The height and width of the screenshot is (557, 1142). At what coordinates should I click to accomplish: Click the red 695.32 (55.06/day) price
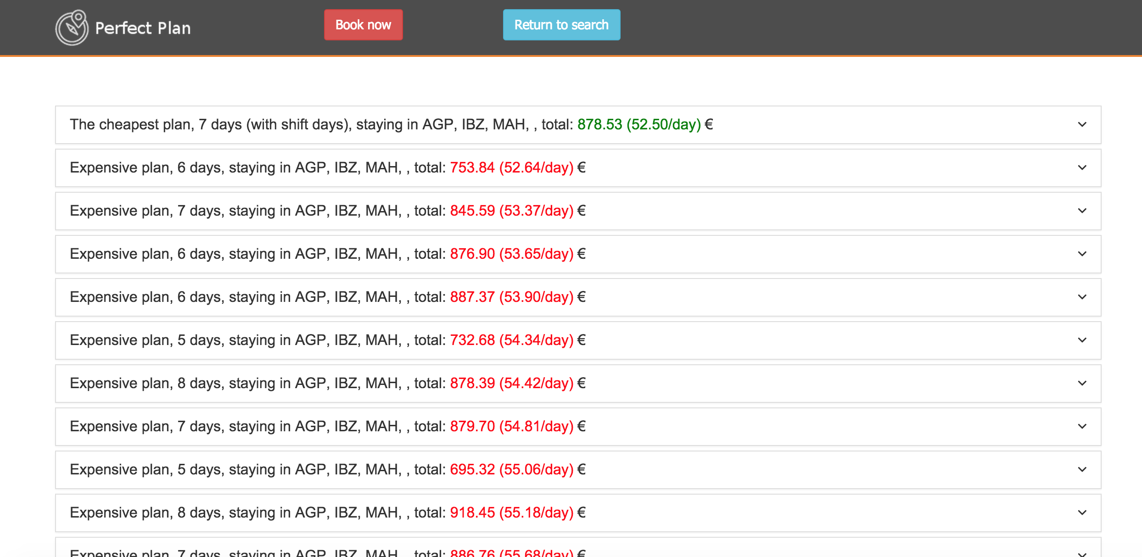click(x=511, y=470)
